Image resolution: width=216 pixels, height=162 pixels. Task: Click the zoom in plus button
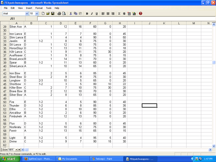tap(19, 150)
